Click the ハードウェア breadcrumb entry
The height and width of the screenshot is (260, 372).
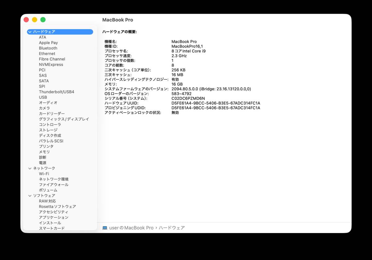coord(171,227)
